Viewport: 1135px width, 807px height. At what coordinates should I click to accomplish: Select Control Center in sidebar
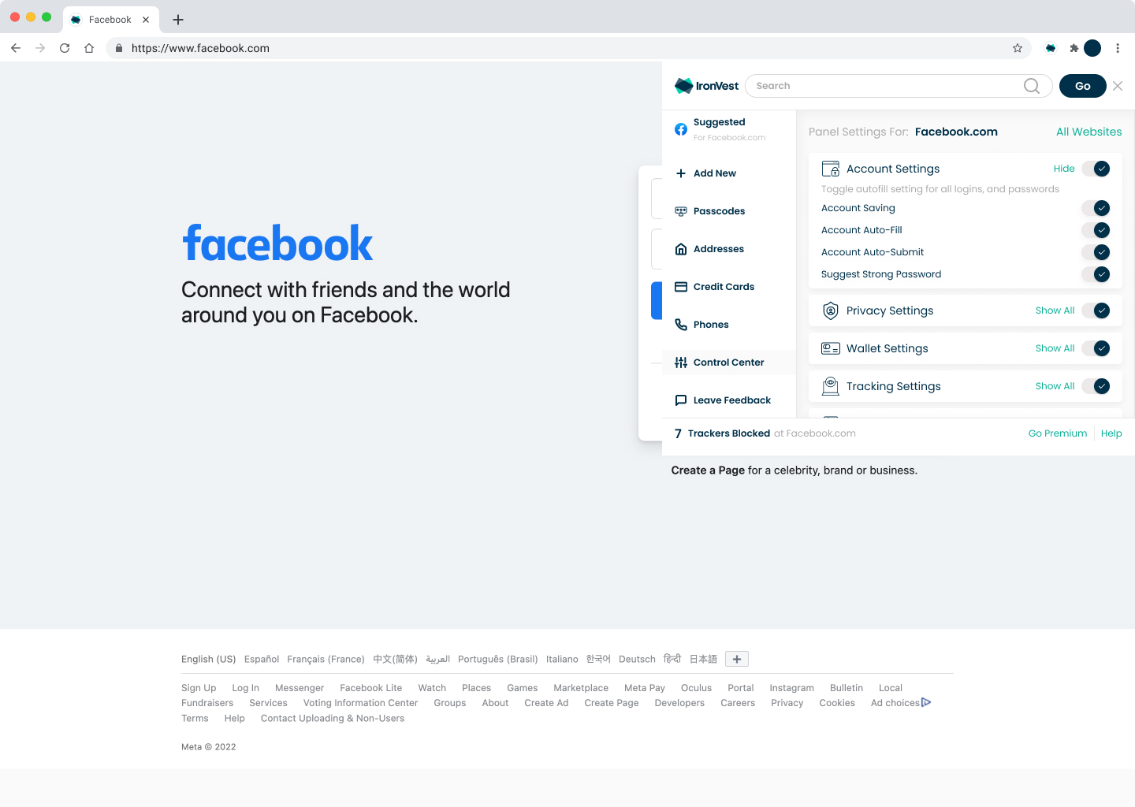coord(729,363)
